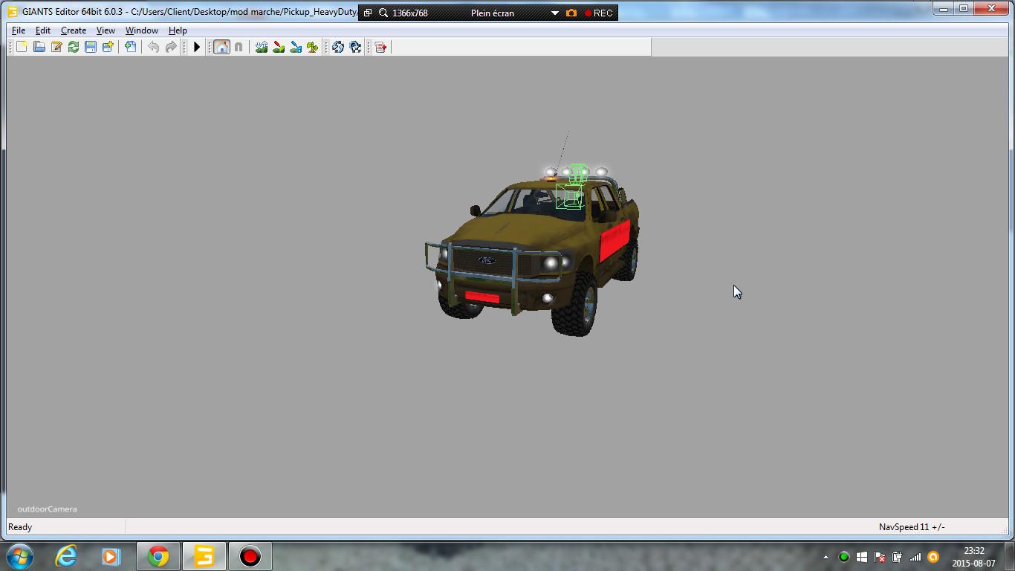Take a screenshot with the orange camera
This screenshot has height=571, width=1015.
click(x=571, y=13)
